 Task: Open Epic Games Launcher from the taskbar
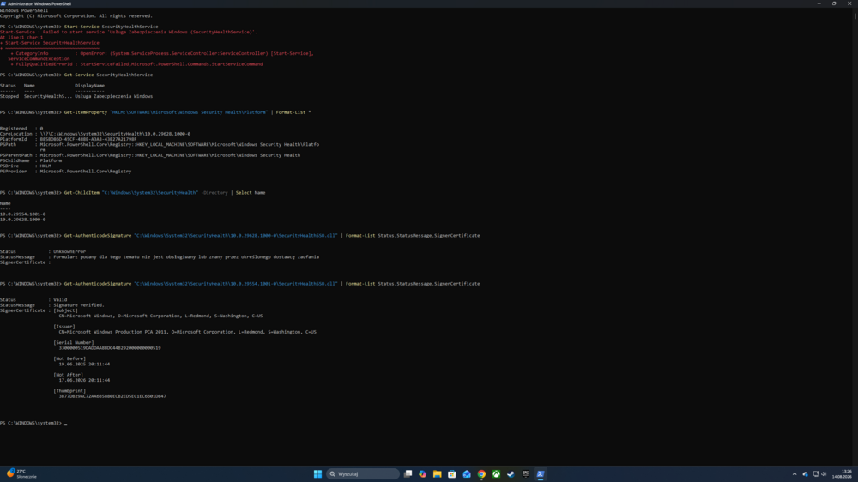[x=525, y=473]
